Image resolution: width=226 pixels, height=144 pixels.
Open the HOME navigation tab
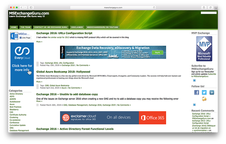(14, 27)
